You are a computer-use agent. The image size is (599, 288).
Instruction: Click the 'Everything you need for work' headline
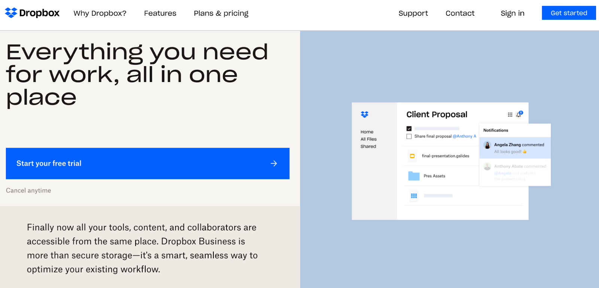tap(137, 75)
